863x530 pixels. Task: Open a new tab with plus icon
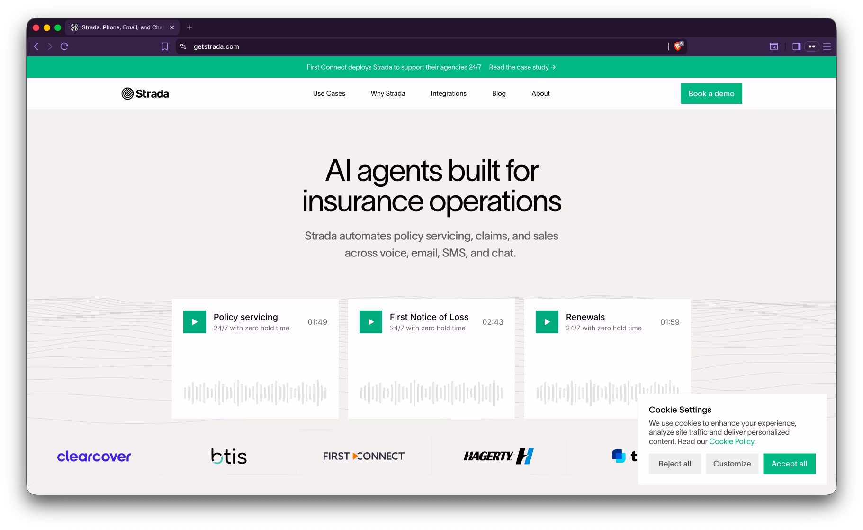click(x=189, y=27)
